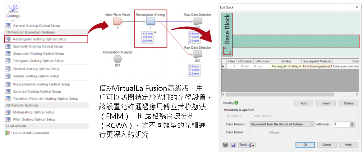Select the Rectangular Grating component node
The image size is (364, 153).
(x=151, y=22)
